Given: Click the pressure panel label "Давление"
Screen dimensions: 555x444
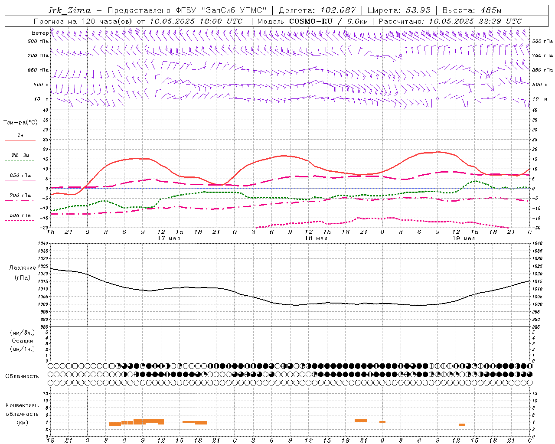Looking at the screenshot, I should coord(23,268).
